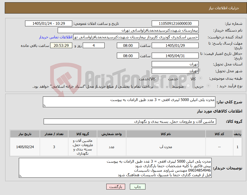Viewport: 247px width, 195px height.
Task: Click the گروه کالا column header
Action: click(x=83, y=134)
